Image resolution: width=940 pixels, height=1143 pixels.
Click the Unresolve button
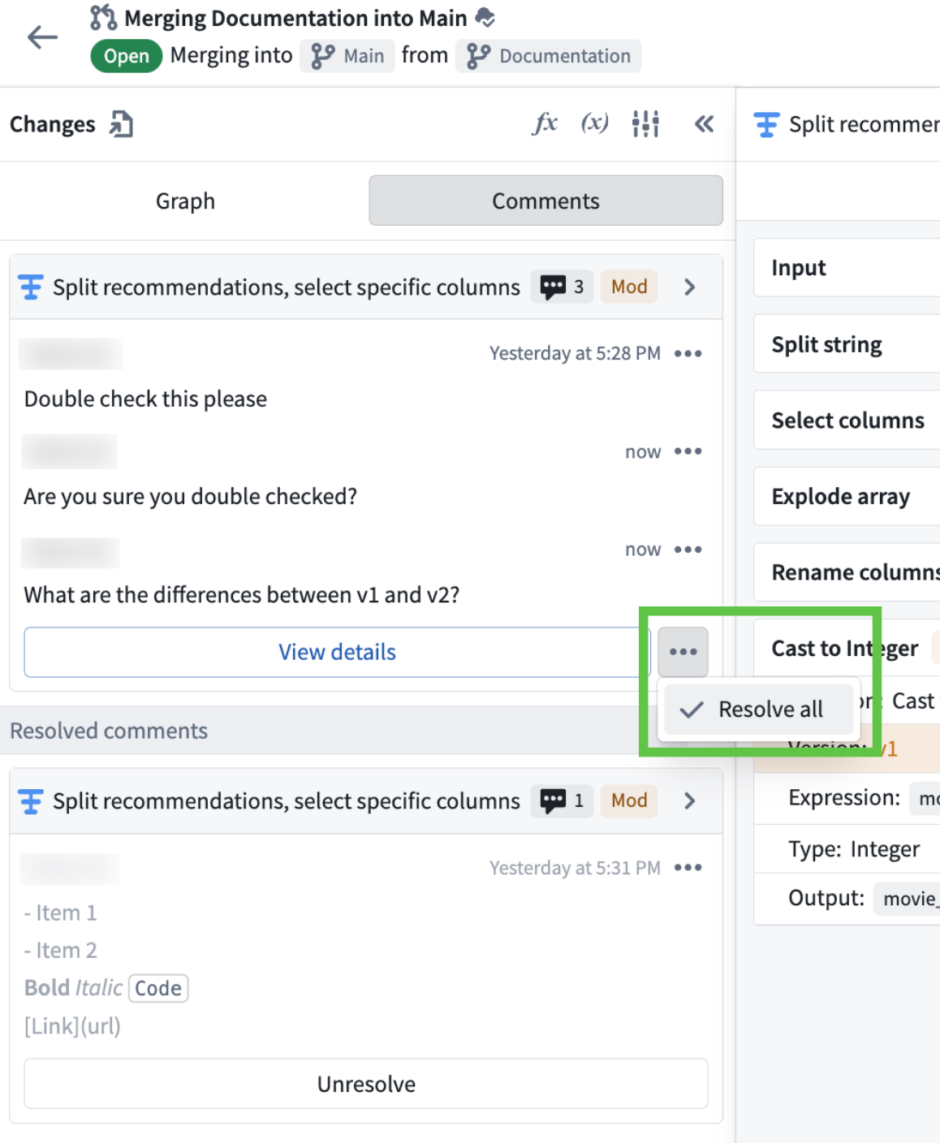pos(365,1084)
